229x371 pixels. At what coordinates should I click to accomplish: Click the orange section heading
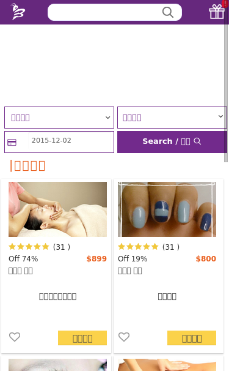27,166
